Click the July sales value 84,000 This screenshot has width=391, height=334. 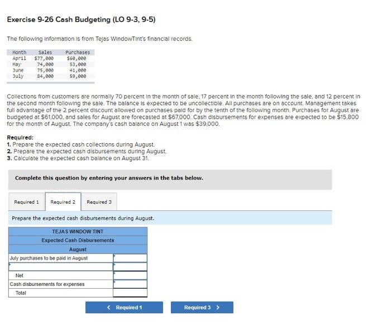[45, 76]
